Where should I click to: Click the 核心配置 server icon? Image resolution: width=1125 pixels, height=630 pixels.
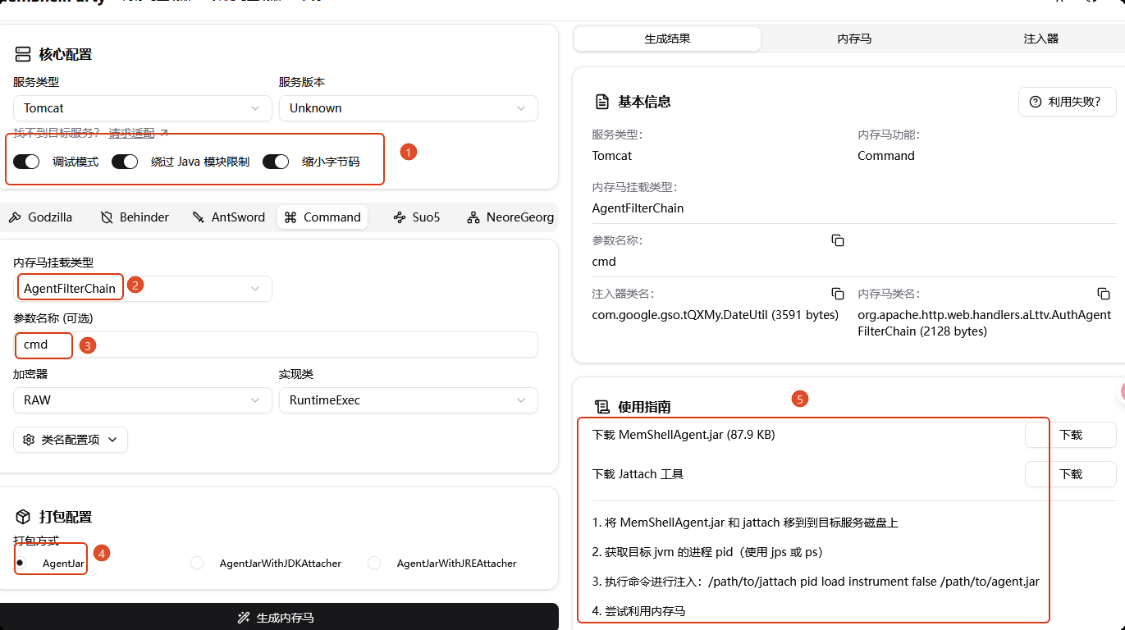pos(23,55)
